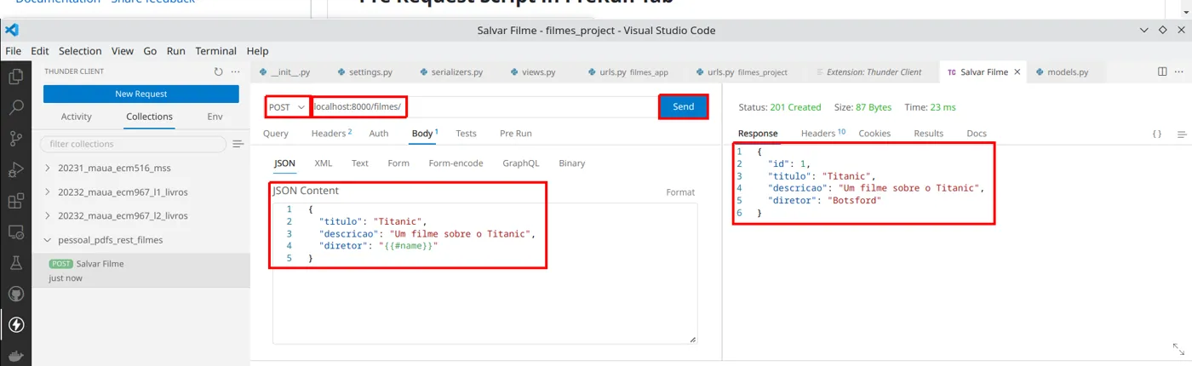Open Thunder Client lightning bolt view

tap(15, 324)
